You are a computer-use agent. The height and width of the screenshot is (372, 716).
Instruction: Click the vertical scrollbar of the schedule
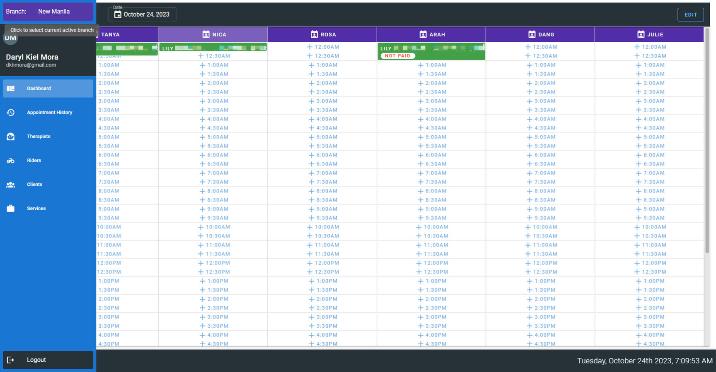tap(707, 141)
